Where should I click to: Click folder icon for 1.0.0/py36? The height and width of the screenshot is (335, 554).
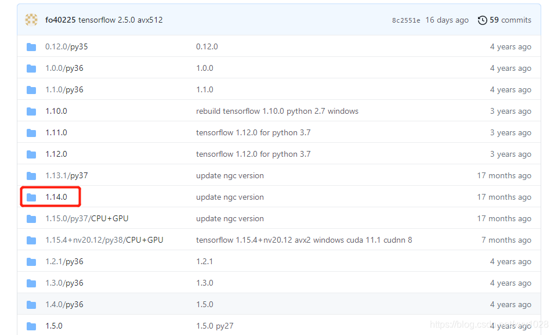(31, 69)
